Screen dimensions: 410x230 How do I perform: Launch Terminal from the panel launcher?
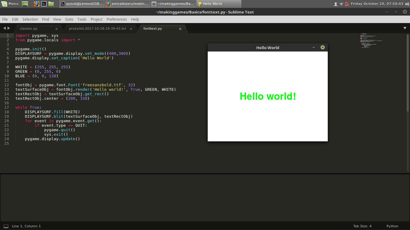[44, 4]
